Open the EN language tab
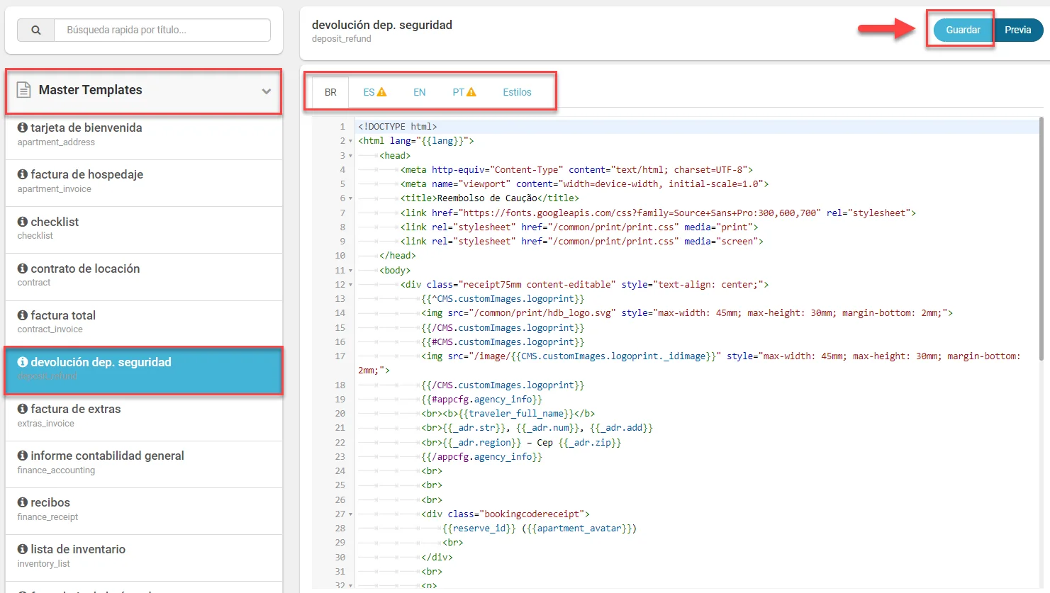1050x593 pixels. [x=420, y=92]
